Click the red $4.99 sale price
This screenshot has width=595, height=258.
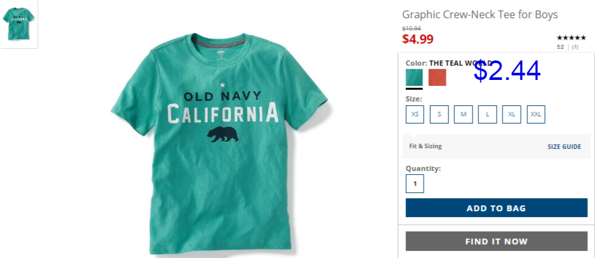(418, 39)
